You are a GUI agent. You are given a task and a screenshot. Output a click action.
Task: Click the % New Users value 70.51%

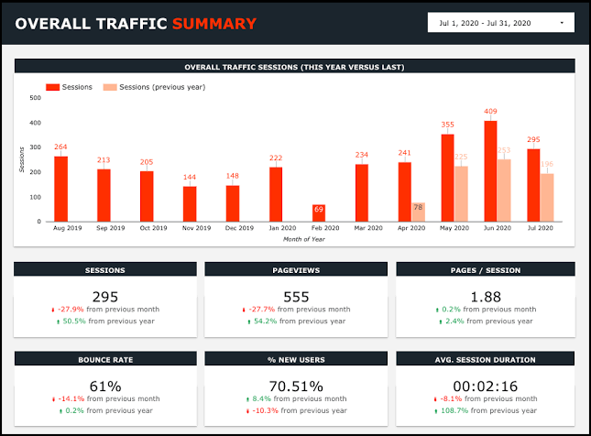(296, 387)
